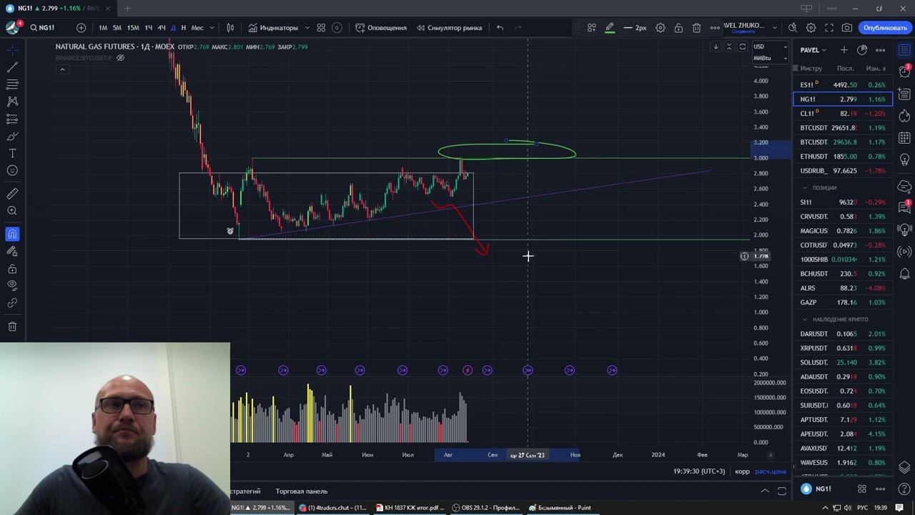The width and height of the screenshot is (915, 515).
Task: Open the selected drawing's settings gear
Action: pos(661,28)
